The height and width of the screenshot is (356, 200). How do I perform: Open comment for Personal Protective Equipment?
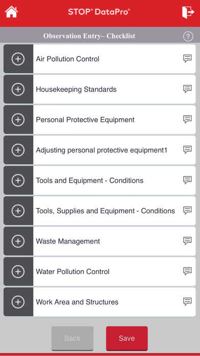click(x=187, y=119)
